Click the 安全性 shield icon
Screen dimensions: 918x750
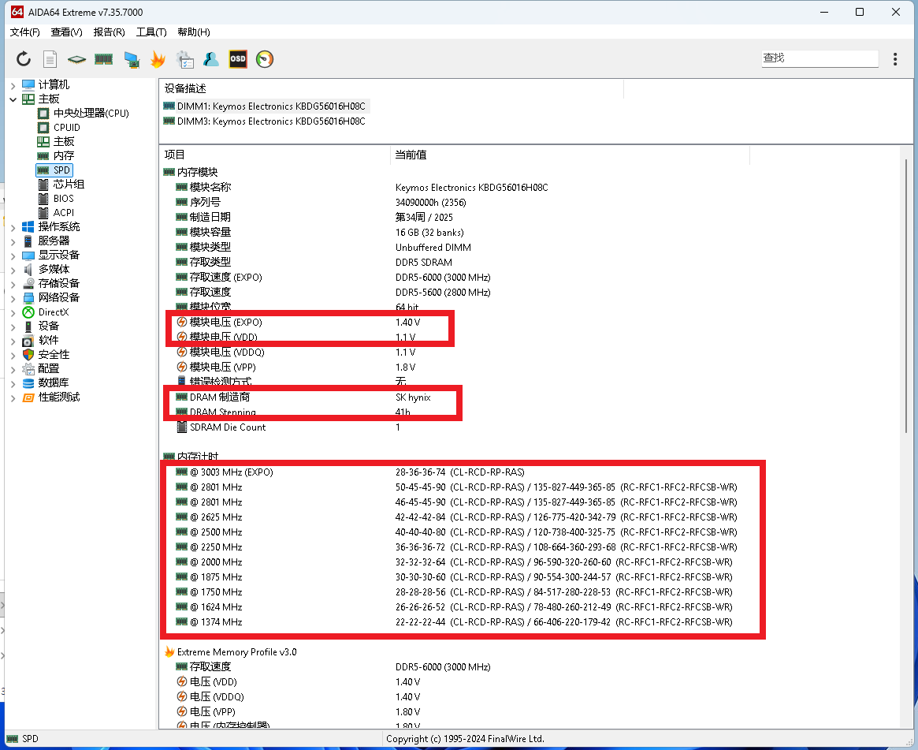coord(28,354)
